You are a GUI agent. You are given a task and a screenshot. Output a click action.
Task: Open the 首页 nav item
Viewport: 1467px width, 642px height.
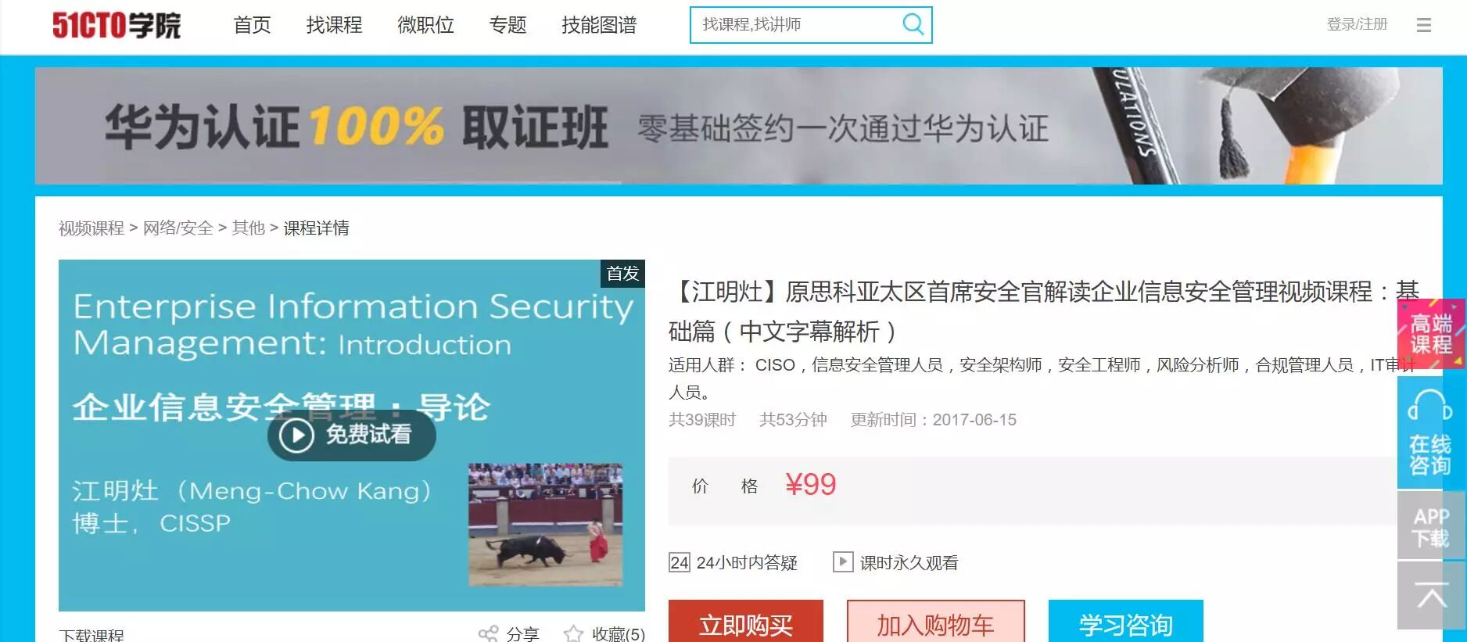point(252,25)
